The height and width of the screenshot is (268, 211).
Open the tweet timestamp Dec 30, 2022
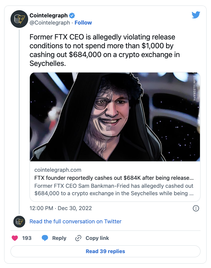coord(60,208)
